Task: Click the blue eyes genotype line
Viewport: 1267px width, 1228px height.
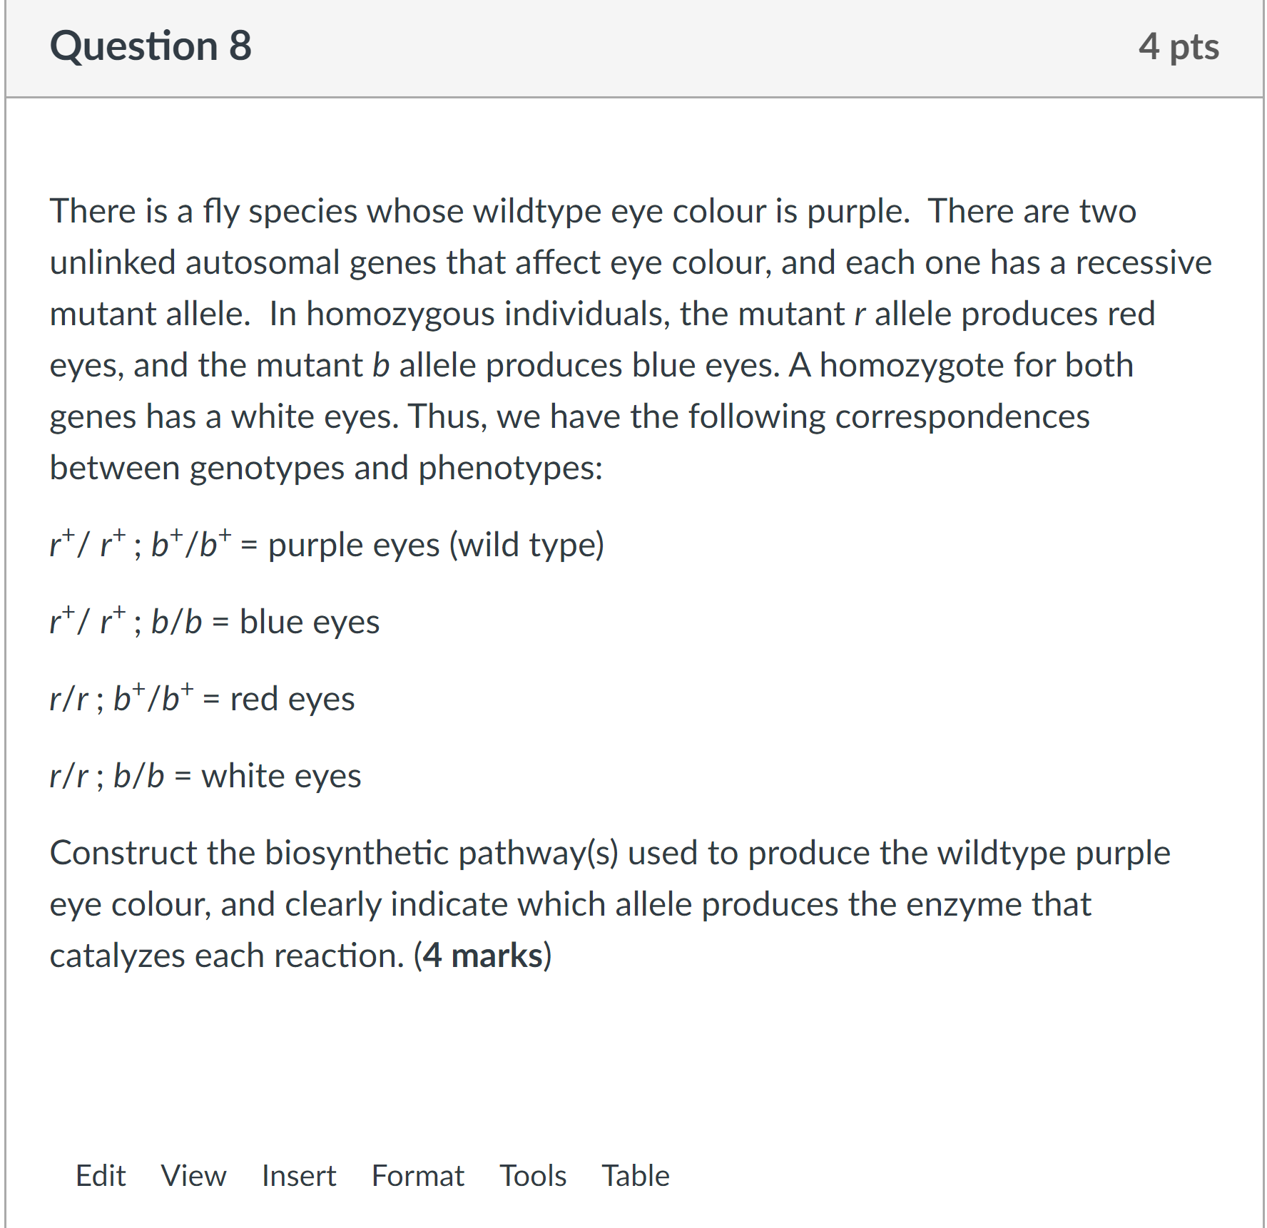Action: pos(214,622)
